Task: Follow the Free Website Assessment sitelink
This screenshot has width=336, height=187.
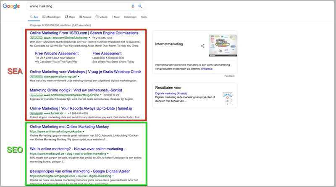Action: pyautogui.click(x=57, y=54)
